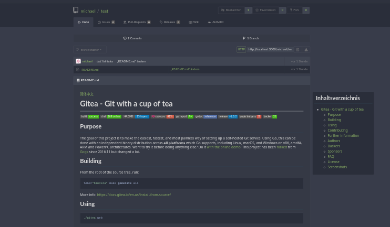Open the 2 Commits link
390x227 pixels.
coord(132,38)
